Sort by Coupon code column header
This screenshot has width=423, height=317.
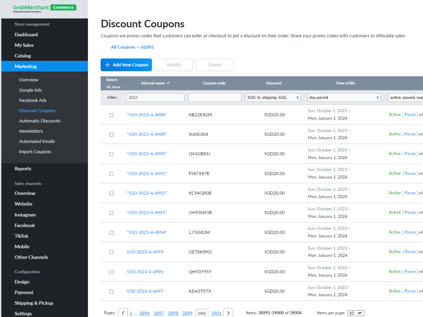pyautogui.click(x=214, y=83)
